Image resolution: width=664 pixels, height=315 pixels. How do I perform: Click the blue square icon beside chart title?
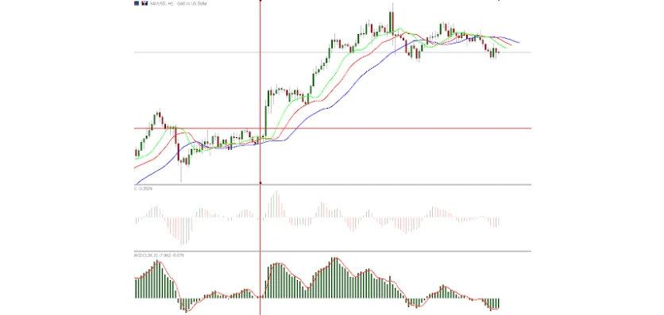pos(137,3)
